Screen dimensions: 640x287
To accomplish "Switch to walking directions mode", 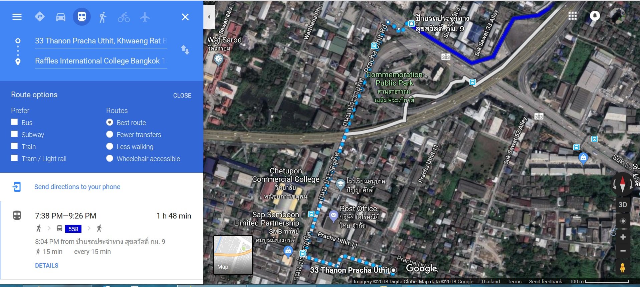I will coord(103,17).
